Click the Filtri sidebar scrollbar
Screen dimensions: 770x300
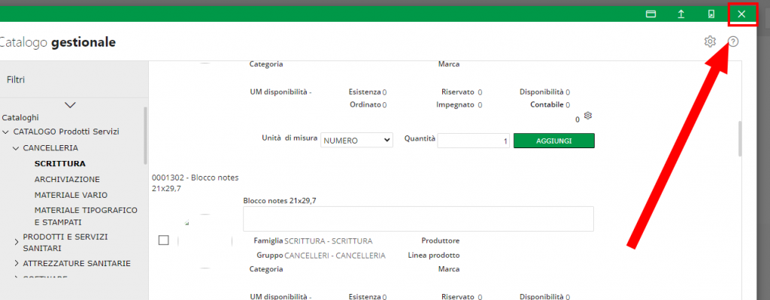[145, 135]
